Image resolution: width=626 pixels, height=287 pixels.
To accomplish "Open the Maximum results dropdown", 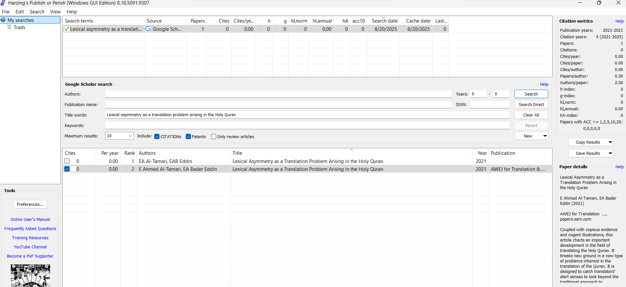I will pos(130,136).
